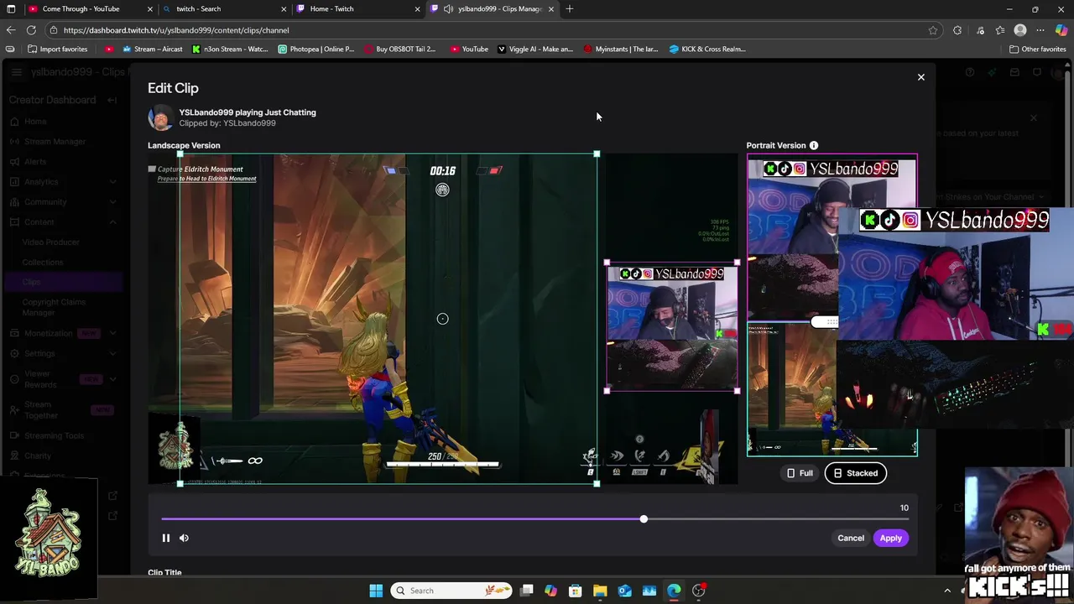Image resolution: width=1074 pixels, height=604 pixels.
Task: Click the webcam crop box top-left handle
Action: 607,263
